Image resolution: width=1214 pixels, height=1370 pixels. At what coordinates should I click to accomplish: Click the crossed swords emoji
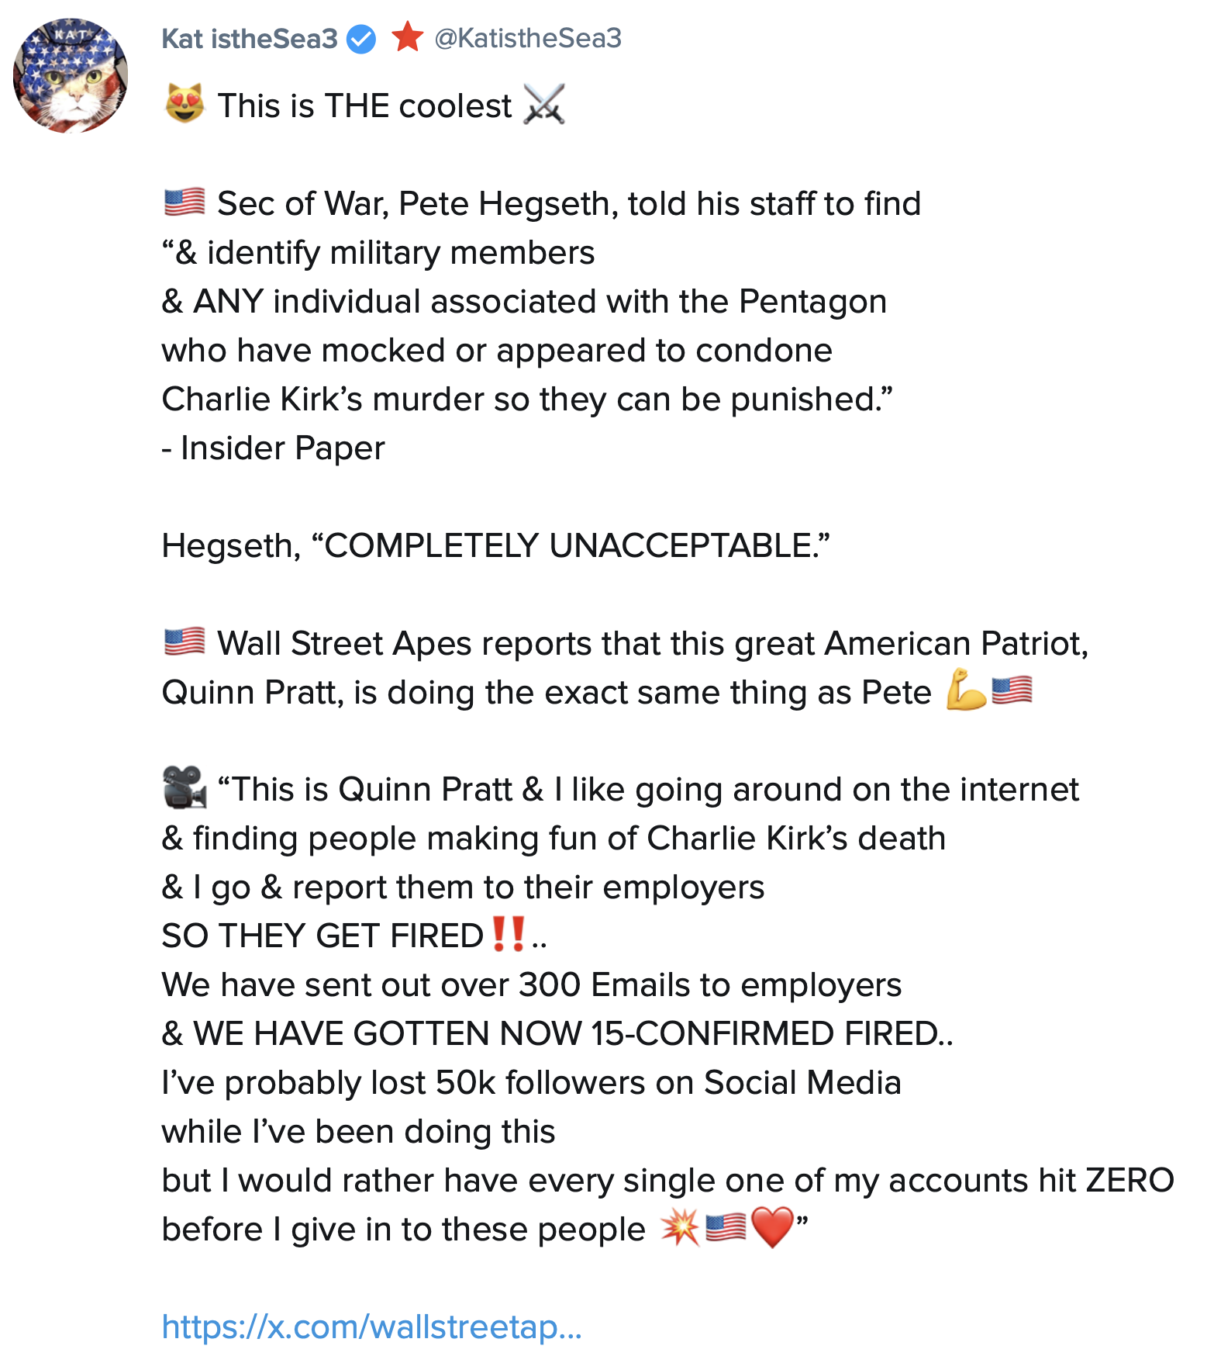click(544, 104)
